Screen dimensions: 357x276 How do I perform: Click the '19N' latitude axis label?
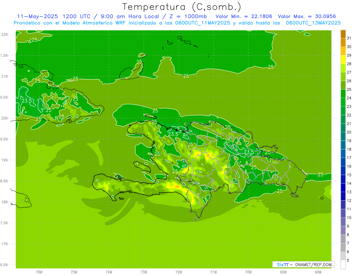tap(5, 160)
